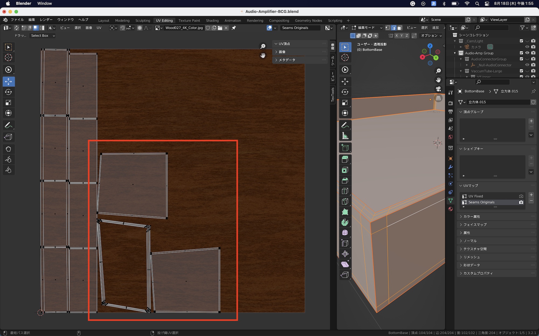Select the Move tool in the UV editor

coord(9,81)
